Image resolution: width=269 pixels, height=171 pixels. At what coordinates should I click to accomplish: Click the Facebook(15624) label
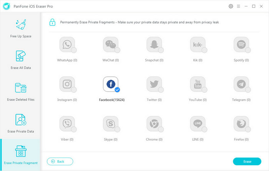click(112, 100)
